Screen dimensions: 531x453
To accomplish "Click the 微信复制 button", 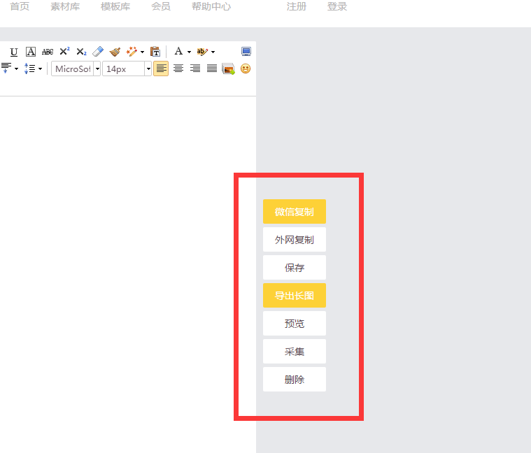I will [x=295, y=211].
